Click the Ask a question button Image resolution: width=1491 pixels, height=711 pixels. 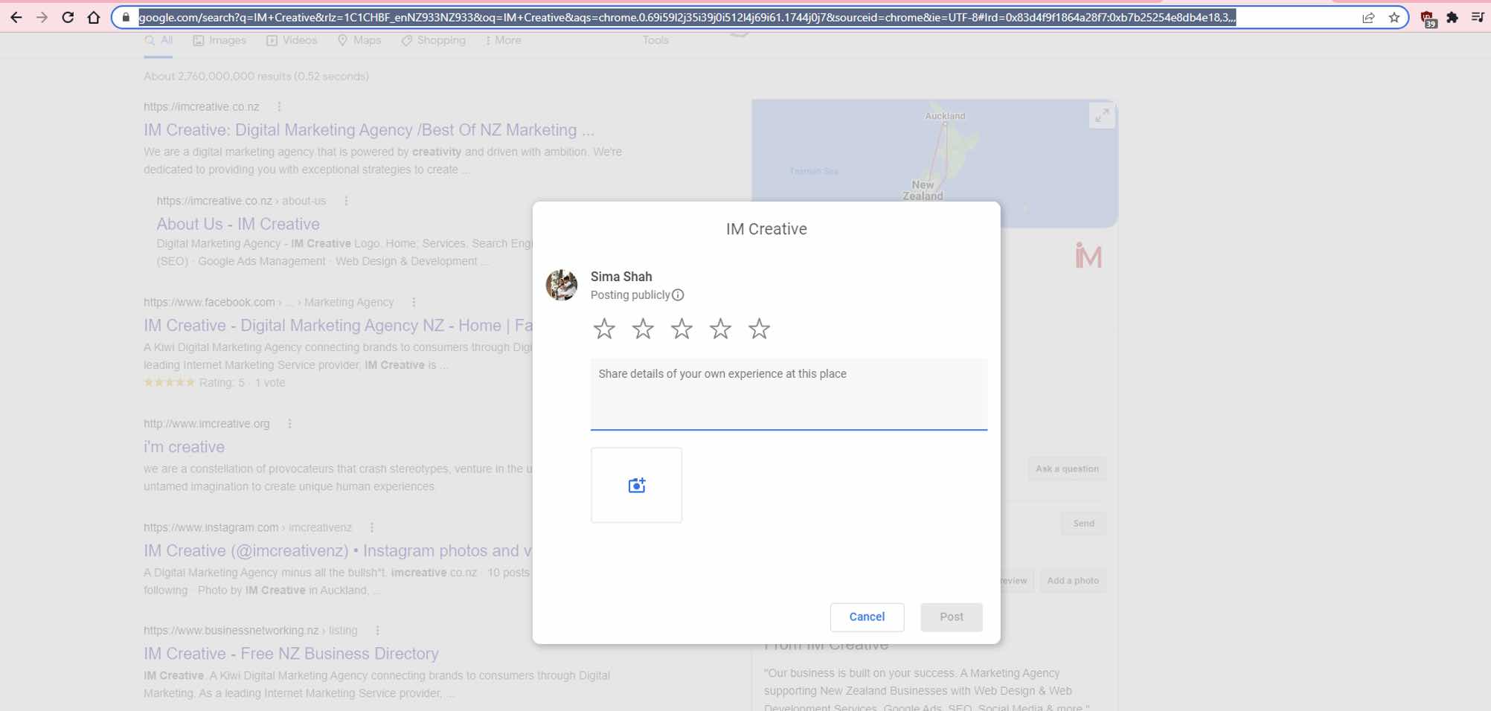point(1067,469)
